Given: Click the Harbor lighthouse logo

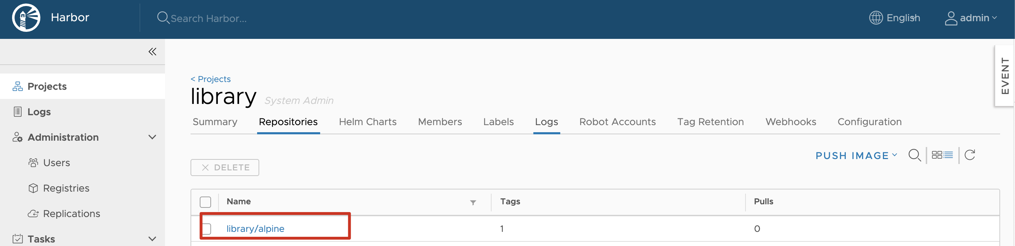Looking at the screenshot, I should point(26,18).
